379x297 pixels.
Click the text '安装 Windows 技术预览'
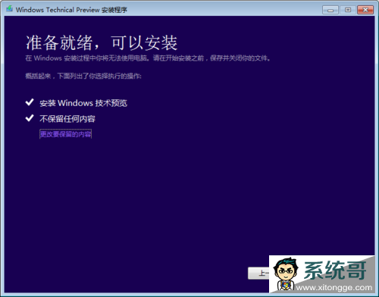coord(83,103)
